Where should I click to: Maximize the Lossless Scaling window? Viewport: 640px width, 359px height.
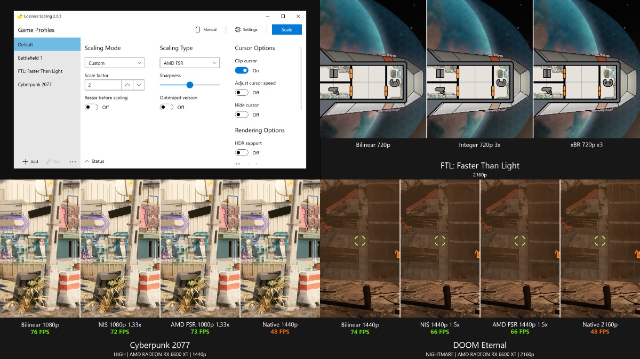(x=283, y=16)
